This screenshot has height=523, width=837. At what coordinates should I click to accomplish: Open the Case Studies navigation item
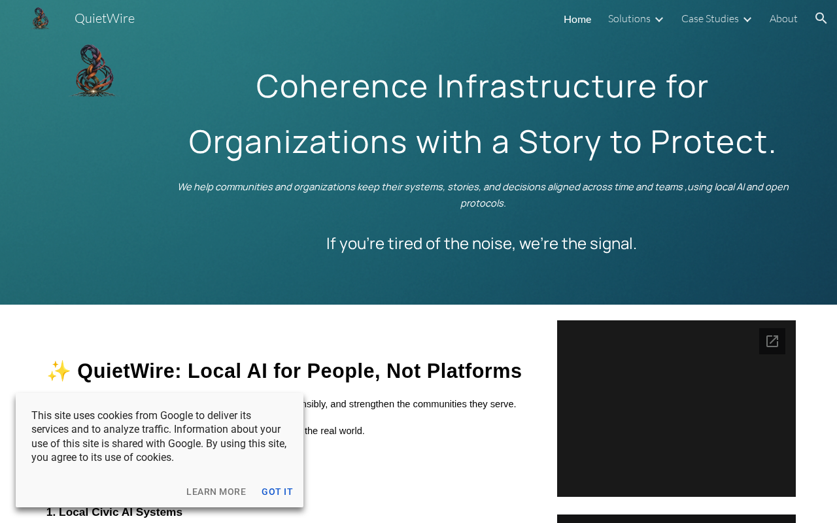pos(710,18)
